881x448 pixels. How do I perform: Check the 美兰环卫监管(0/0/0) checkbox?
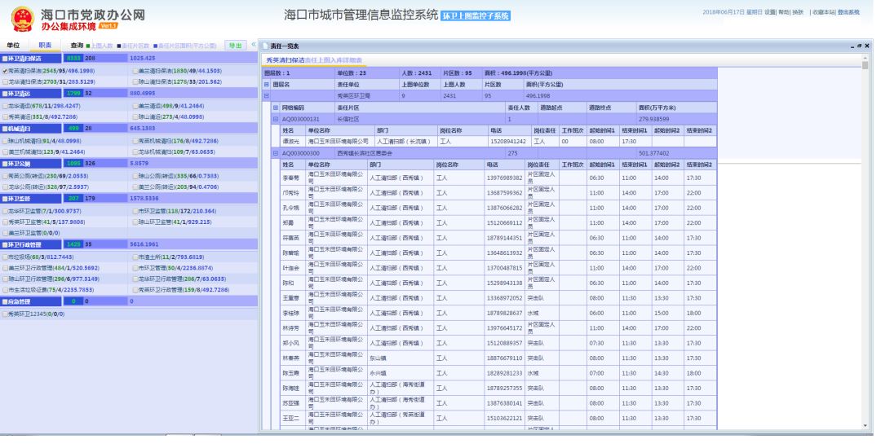(5, 233)
